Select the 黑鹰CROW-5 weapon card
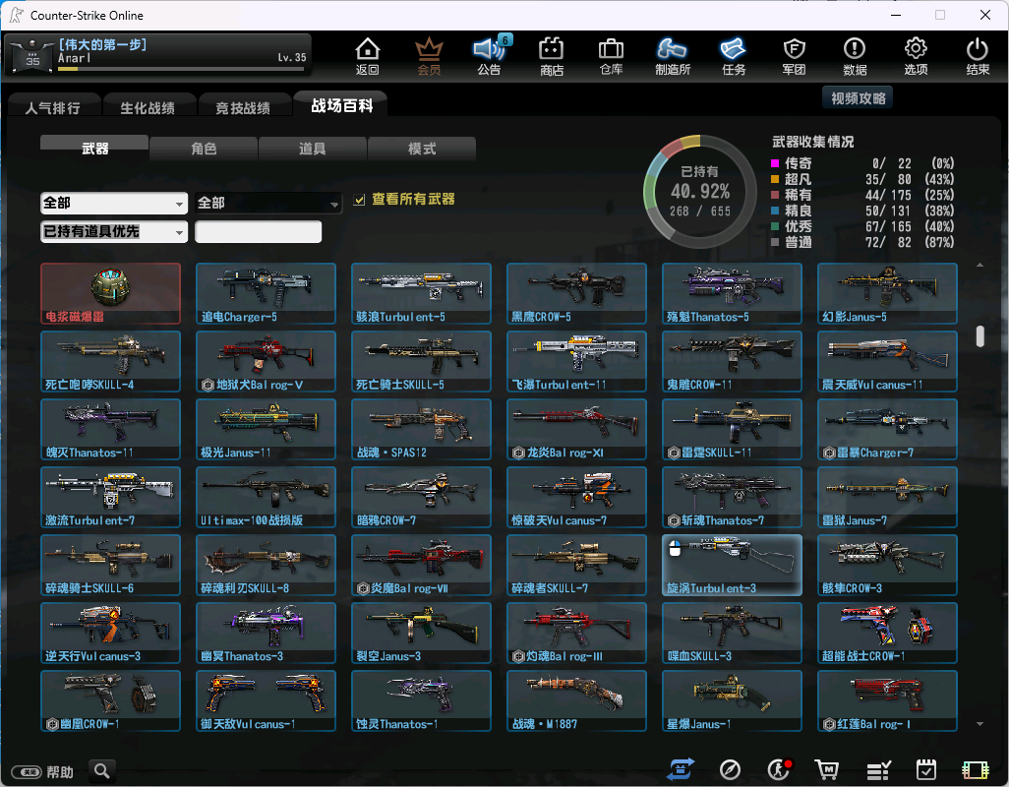Image resolution: width=1009 pixels, height=787 pixels. pyautogui.click(x=576, y=293)
